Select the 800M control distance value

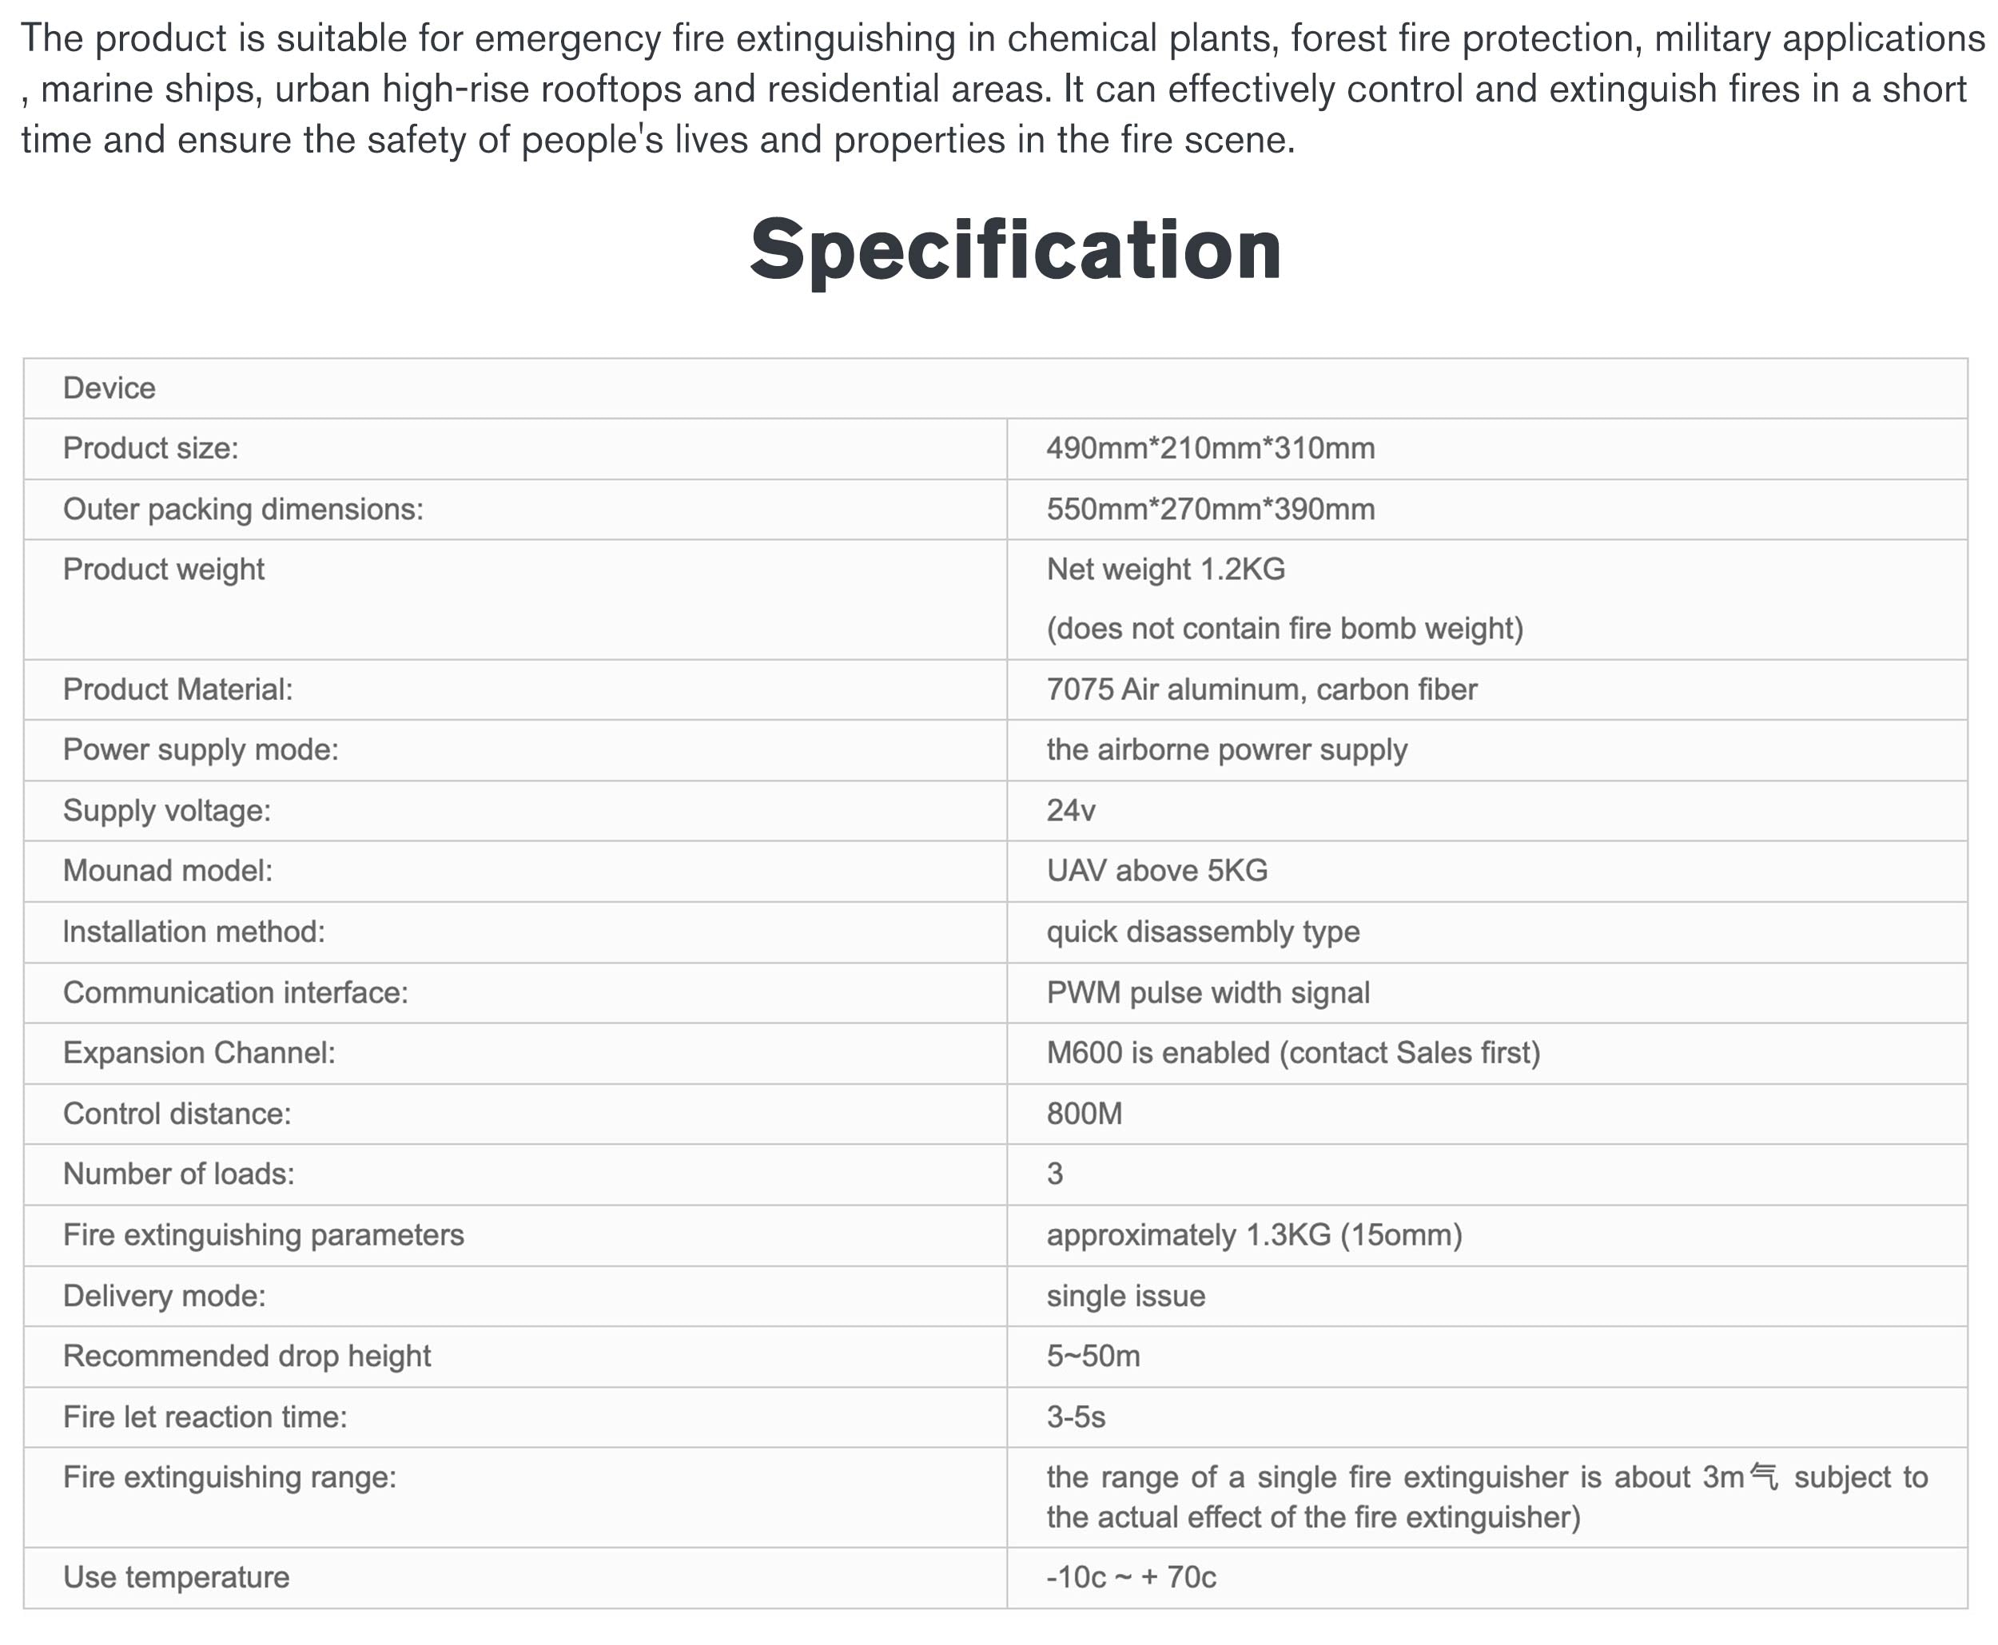pyautogui.click(x=1084, y=1115)
